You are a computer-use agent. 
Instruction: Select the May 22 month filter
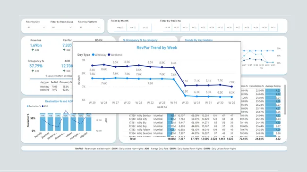[120, 27]
